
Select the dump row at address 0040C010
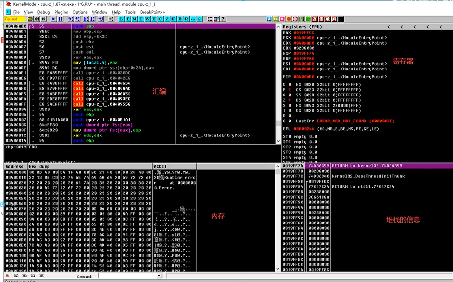click(101, 177)
